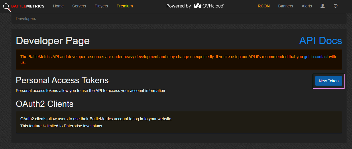Click the Enterprise level plans notice

[x=62, y=126]
